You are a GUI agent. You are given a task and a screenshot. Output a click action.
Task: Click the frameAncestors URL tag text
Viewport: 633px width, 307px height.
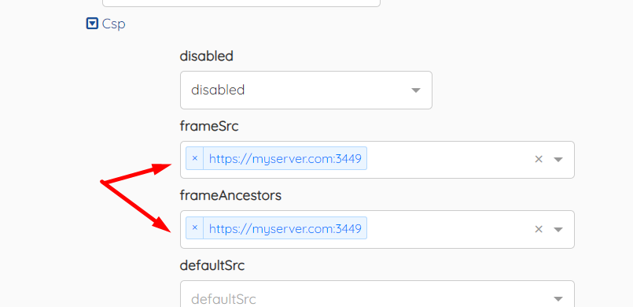pyautogui.click(x=285, y=229)
